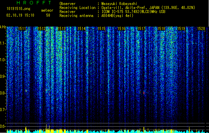The width and height of the screenshot is (209, 133).
Task: Click the 0.6 kHz axis label
Action: [x=3, y=126]
